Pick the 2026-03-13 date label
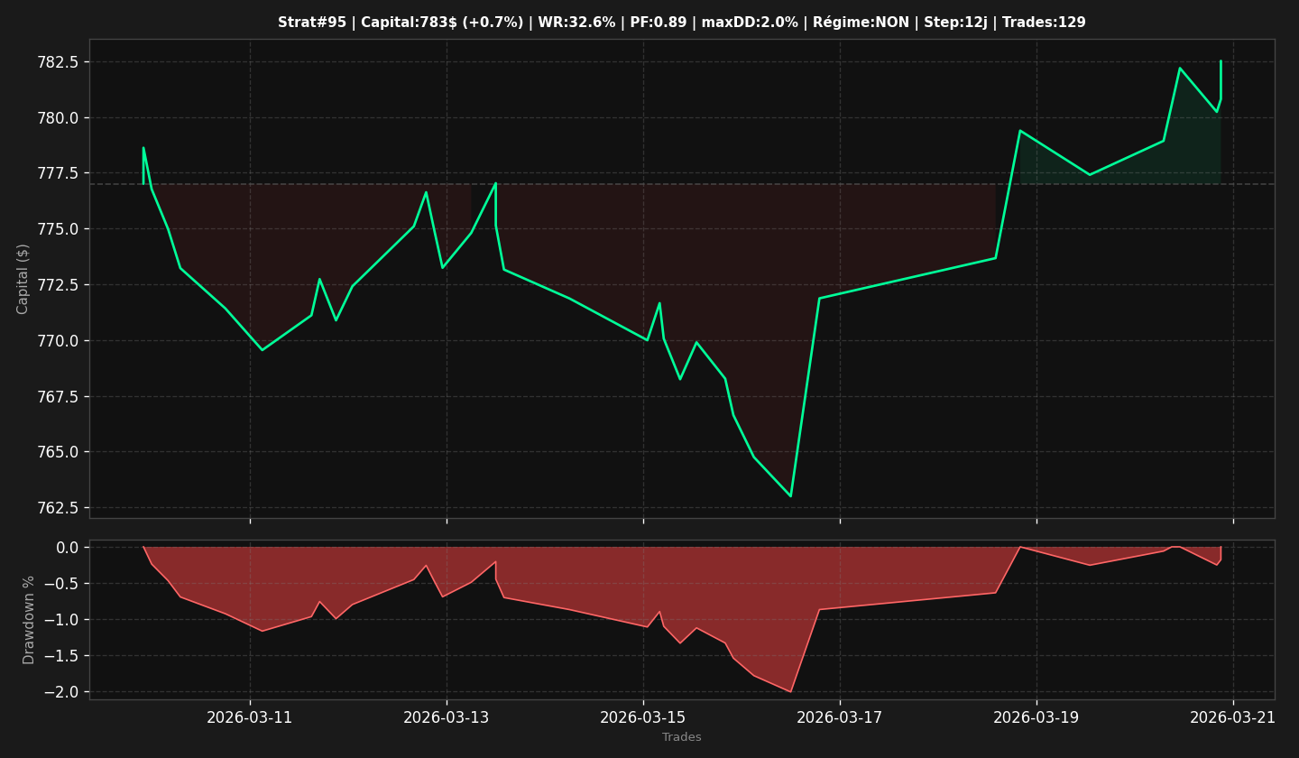Viewport: 1299px width, 758px height. click(x=447, y=717)
